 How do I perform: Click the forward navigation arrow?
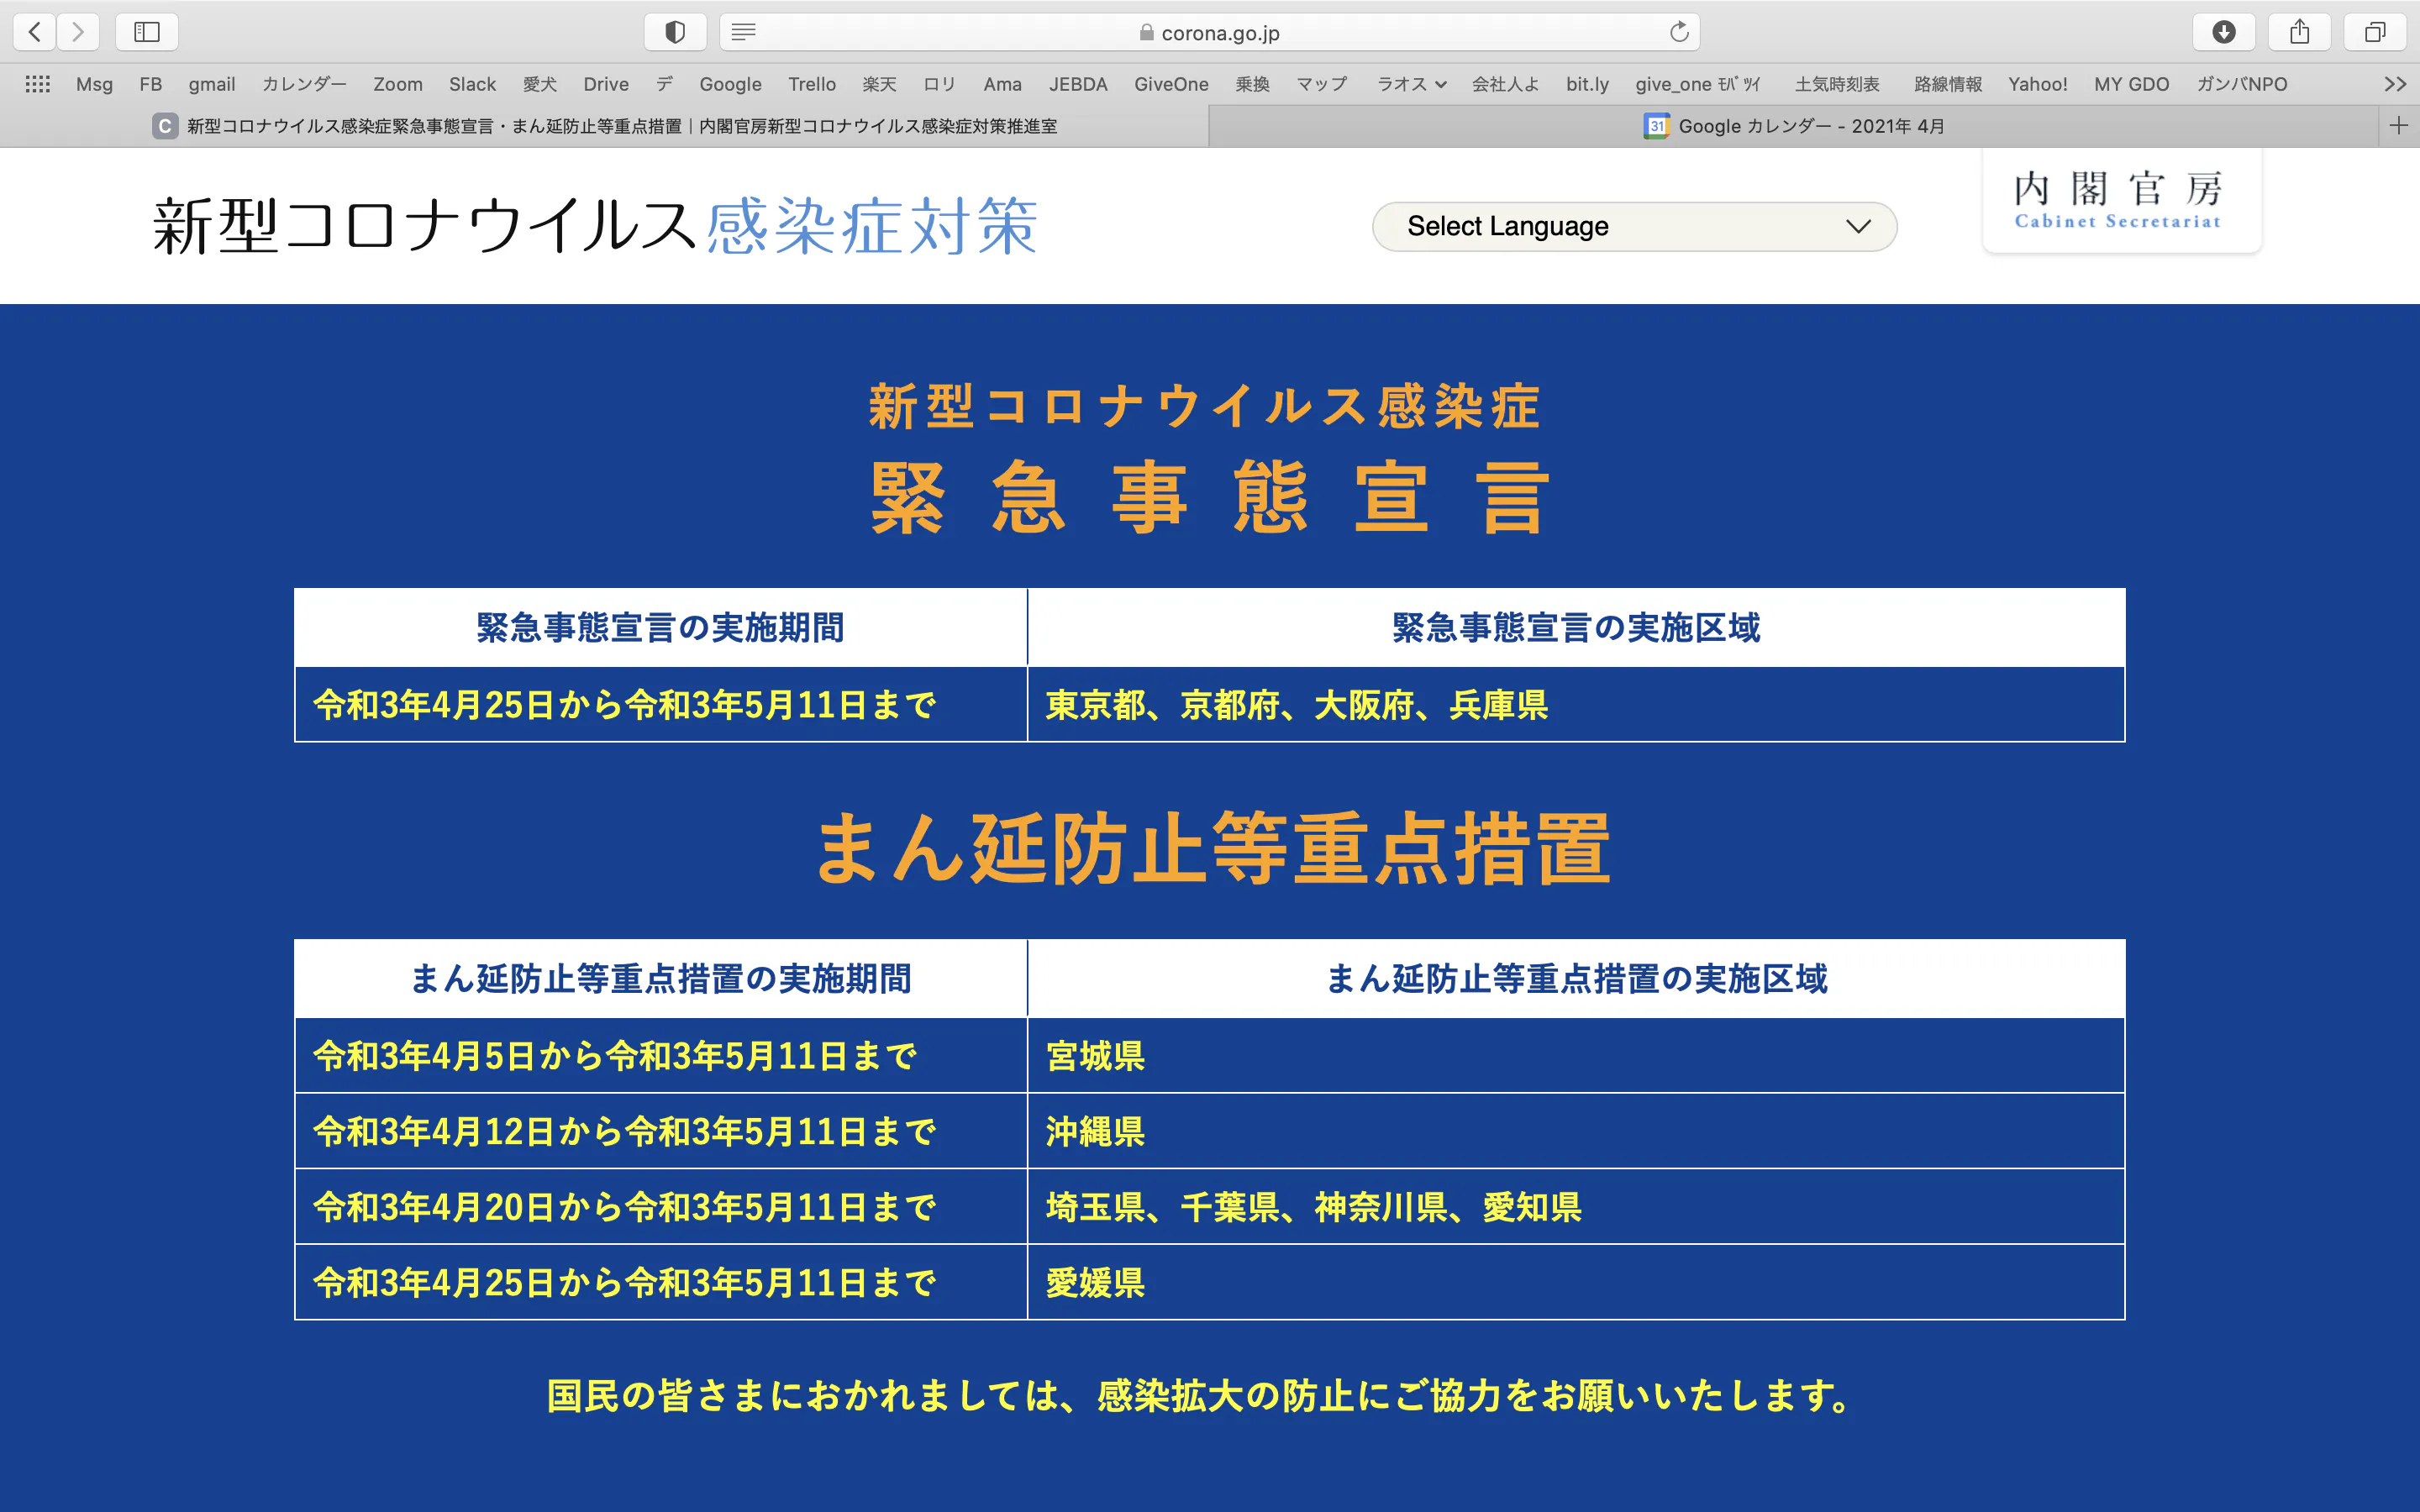78,32
